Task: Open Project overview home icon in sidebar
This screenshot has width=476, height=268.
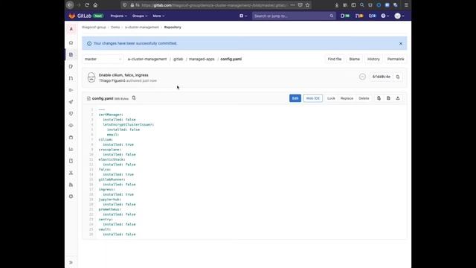Action: pyautogui.click(x=71, y=43)
